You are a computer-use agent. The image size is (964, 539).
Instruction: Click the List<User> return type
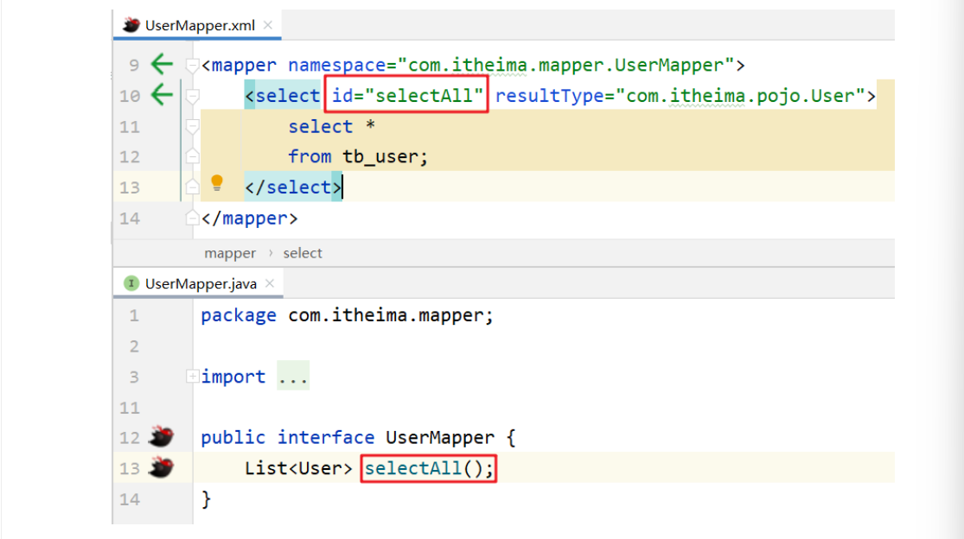tap(299, 468)
